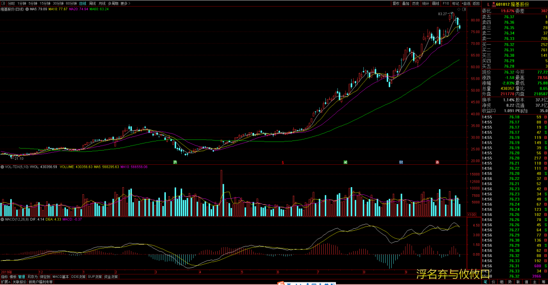Viewport: 548px width, 285px height.
Task: Click the collapse panel icon at top-left
Action: tap(3, 3)
